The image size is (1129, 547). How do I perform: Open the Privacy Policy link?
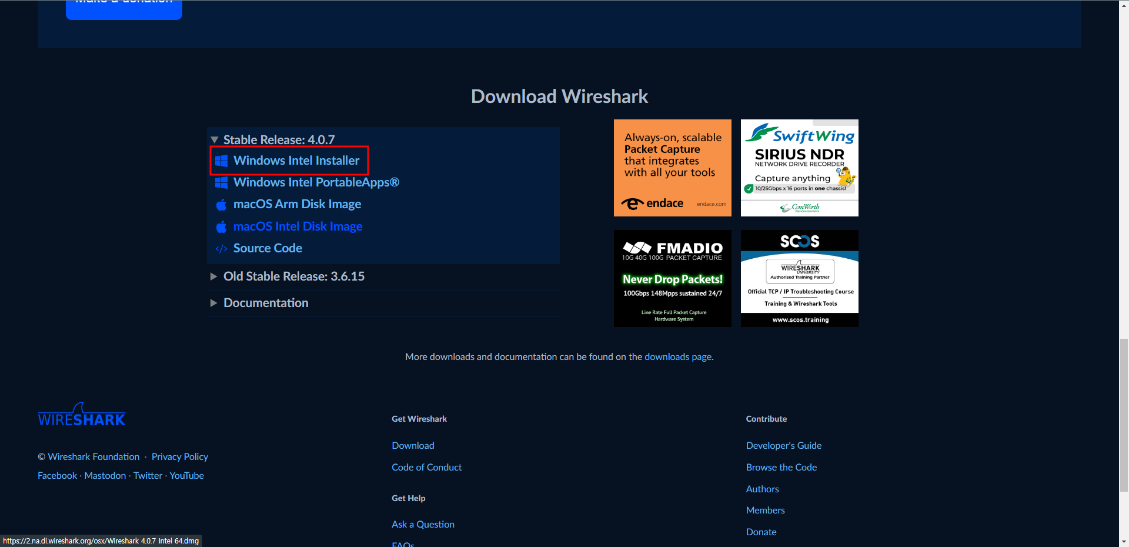click(x=180, y=456)
